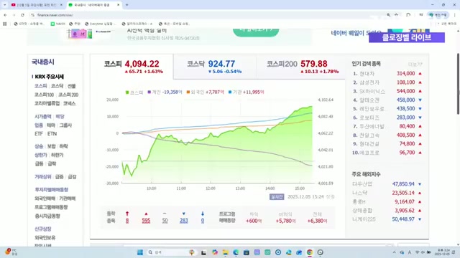Click 현대건설 in popular searches
This screenshot has width=460, height=258.
coord(369,144)
